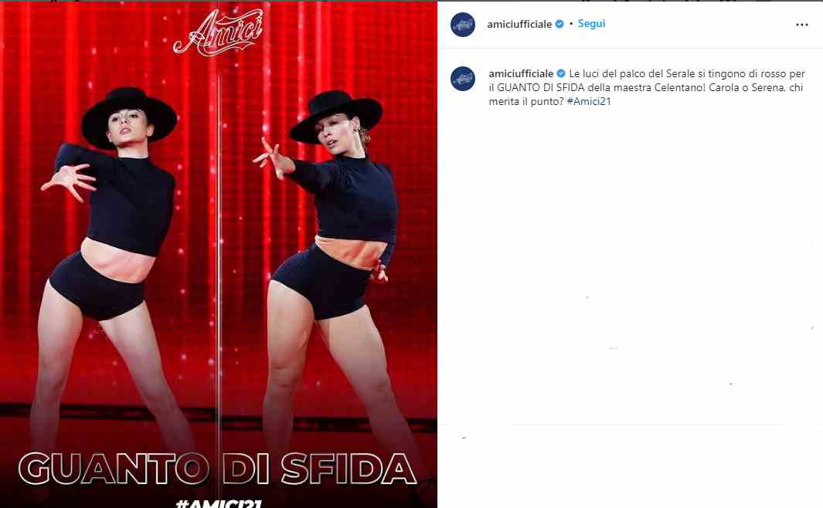Click the #AMICI21 text at image bottom
The height and width of the screenshot is (508, 823).
219,503
